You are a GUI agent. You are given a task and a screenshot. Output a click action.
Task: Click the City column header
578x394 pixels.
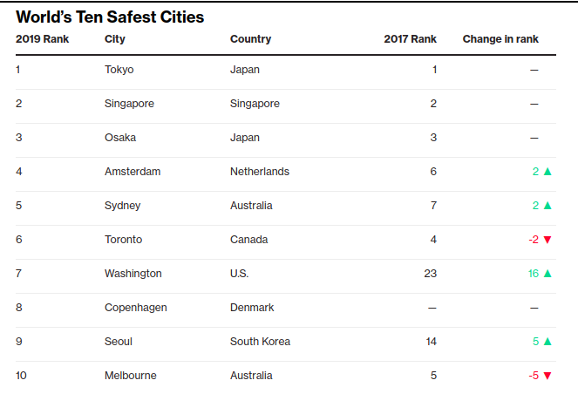(115, 39)
